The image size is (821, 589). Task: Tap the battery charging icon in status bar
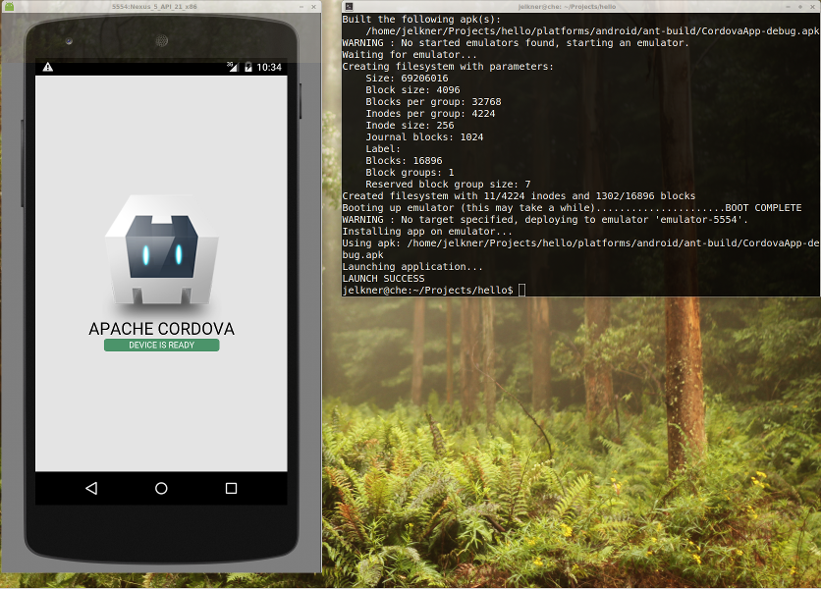[x=248, y=67]
